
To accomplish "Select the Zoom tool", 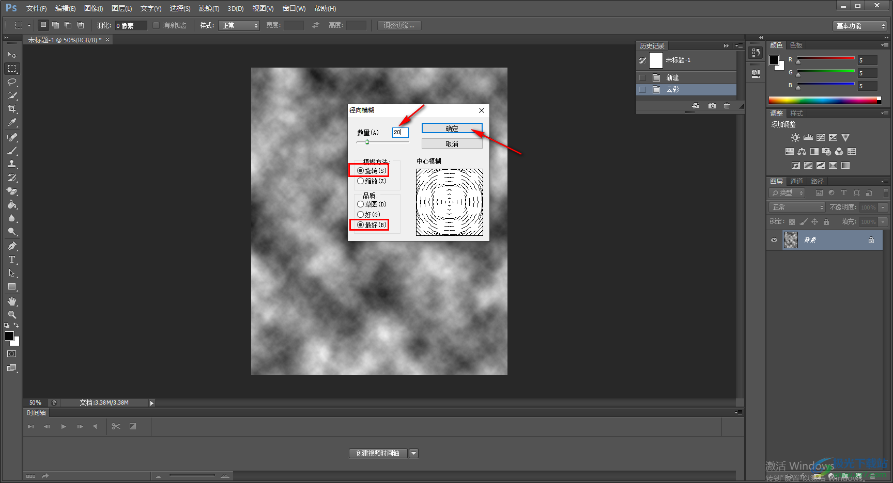I will tap(12, 315).
